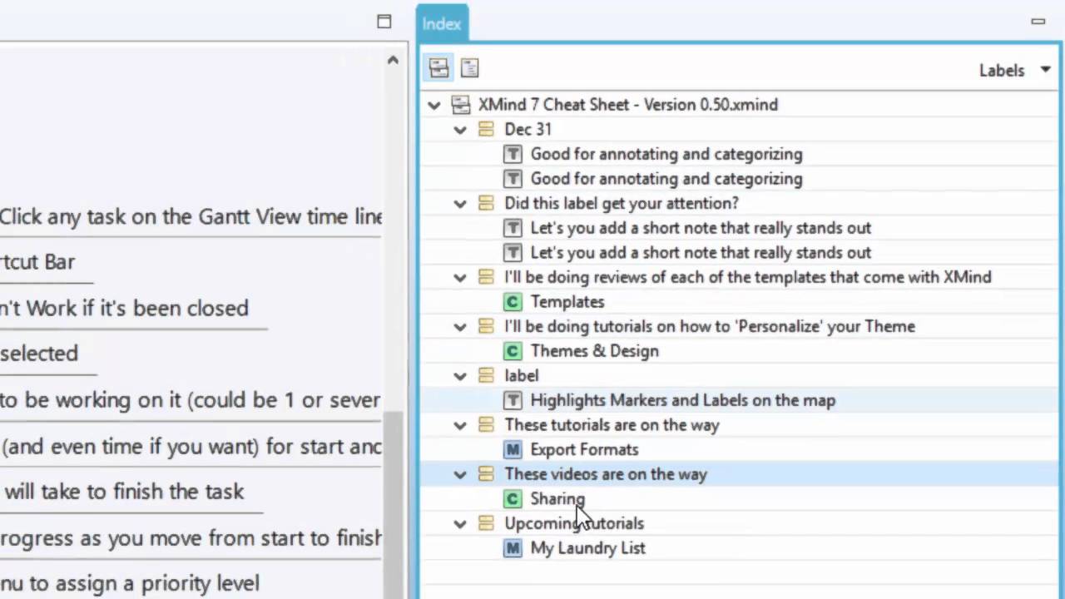Click the blue M icon beside Export Formats
This screenshot has height=599, width=1065.
[x=513, y=449]
